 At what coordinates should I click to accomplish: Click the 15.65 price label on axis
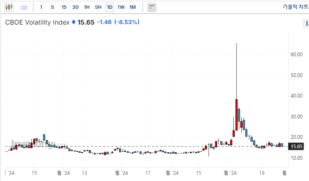click(296, 147)
